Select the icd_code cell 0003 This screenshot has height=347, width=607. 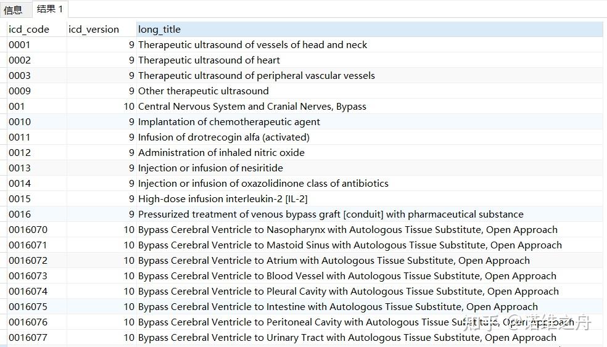click(20, 75)
